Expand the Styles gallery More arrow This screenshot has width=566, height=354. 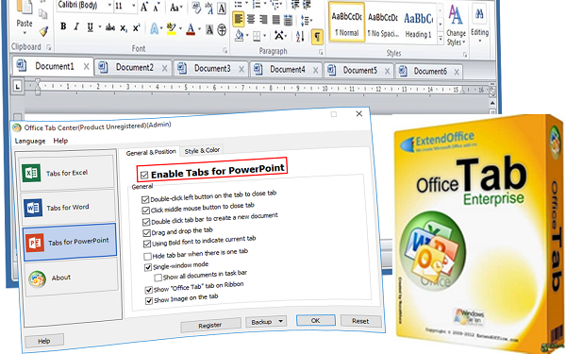(x=441, y=38)
